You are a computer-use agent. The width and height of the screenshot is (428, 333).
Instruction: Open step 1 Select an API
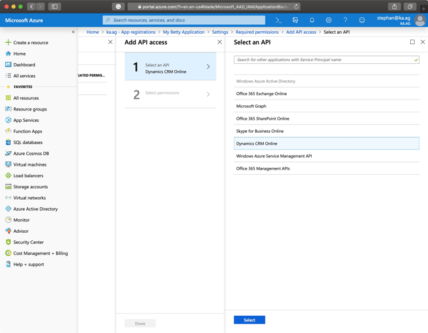(171, 66)
